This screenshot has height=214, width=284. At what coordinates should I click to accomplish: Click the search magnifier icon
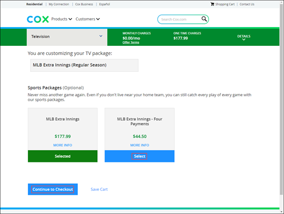pyautogui.click(x=204, y=19)
